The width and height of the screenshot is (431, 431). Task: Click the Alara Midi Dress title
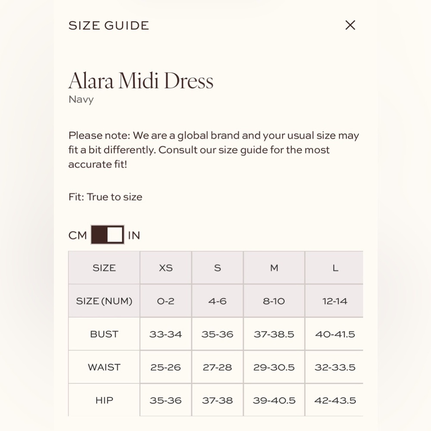141,81
